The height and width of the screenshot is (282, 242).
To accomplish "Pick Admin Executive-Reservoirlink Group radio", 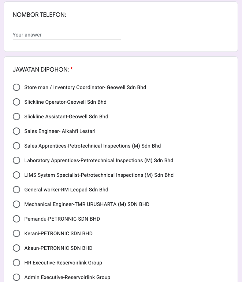I will [x=16, y=277].
